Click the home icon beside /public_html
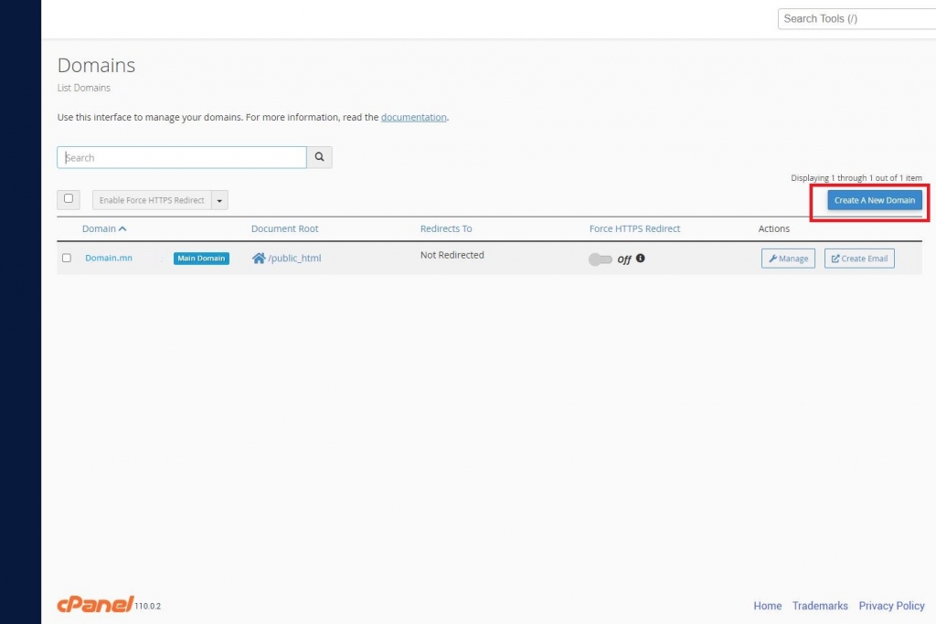The image size is (936, 624). pyautogui.click(x=259, y=258)
